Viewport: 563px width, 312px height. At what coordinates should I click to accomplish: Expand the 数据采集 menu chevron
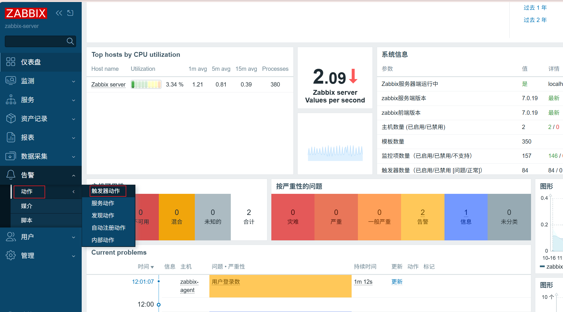pos(73,157)
